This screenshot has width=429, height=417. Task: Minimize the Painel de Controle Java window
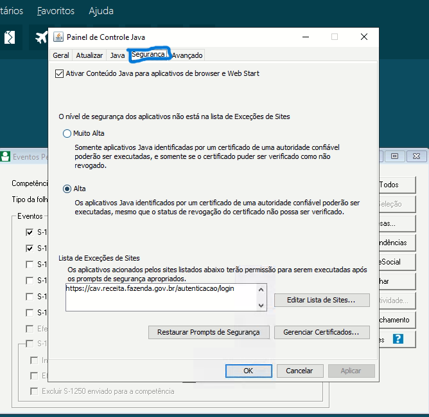pos(306,37)
